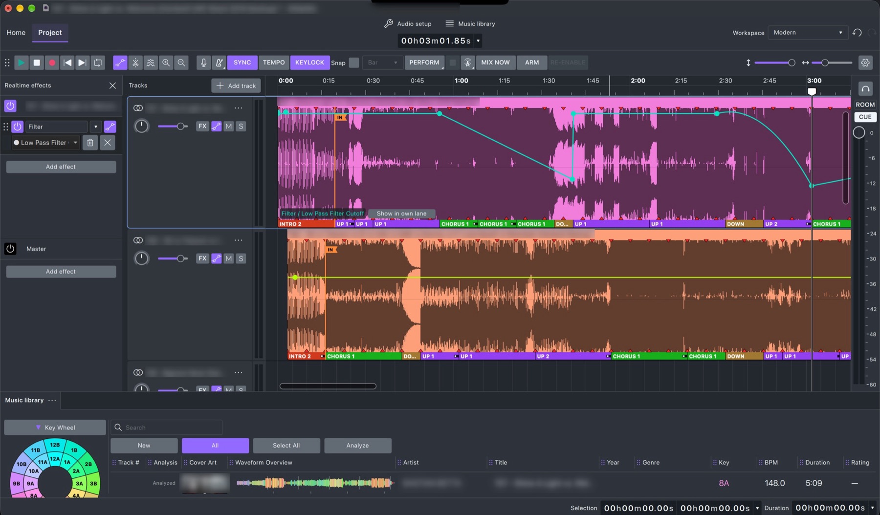Enable the Snap checkbox
Image resolution: width=880 pixels, height=515 pixels.
click(x=354, y=63)
